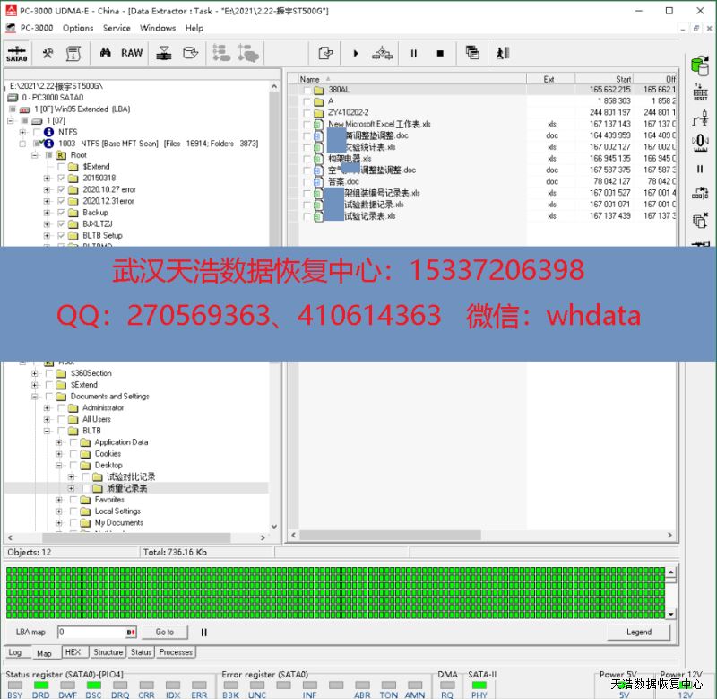Expand the Application Data tree node
Image resolution: width=717 pixels, height=699 pixels.
pos(59,442)
